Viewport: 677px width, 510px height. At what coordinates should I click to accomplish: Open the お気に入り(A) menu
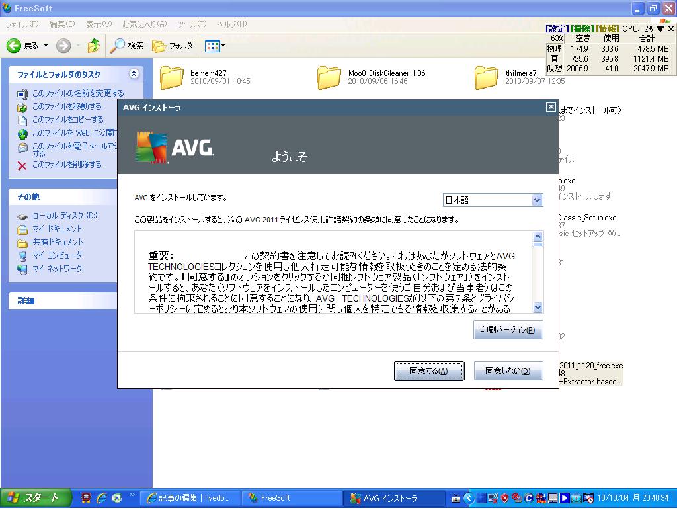pos(144,24)
